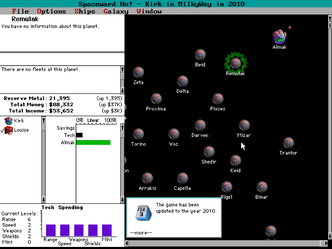Select the unknown planet Shedir
This screenshot has height=249, width=332.
pos(209,151)
